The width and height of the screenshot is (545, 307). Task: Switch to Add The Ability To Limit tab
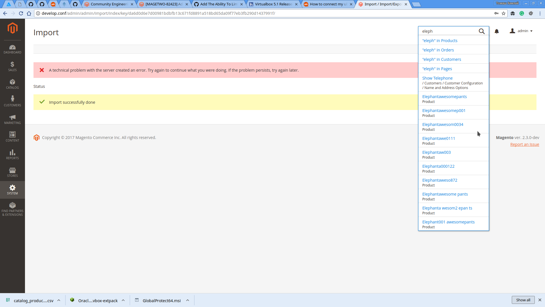(x=218, y=4)
